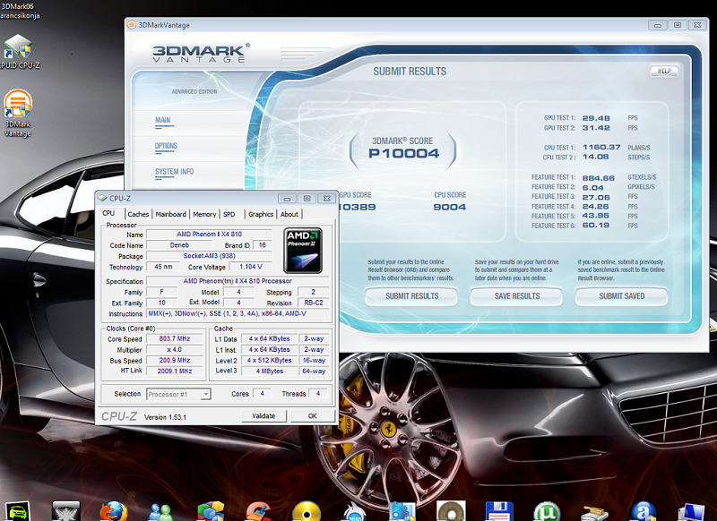Click the 3DMark Vantage logo

[x=201, y=53]
